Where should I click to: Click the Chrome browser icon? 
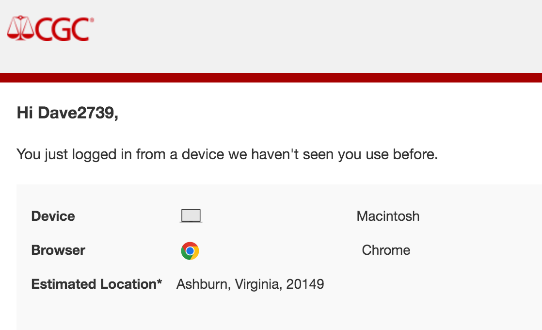[x=190, y=251]
